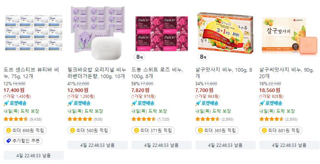
Task: Click the 추가할인 쿠폰 coupon tag icon
Action: pyautogui.click(x=9, y=141)
